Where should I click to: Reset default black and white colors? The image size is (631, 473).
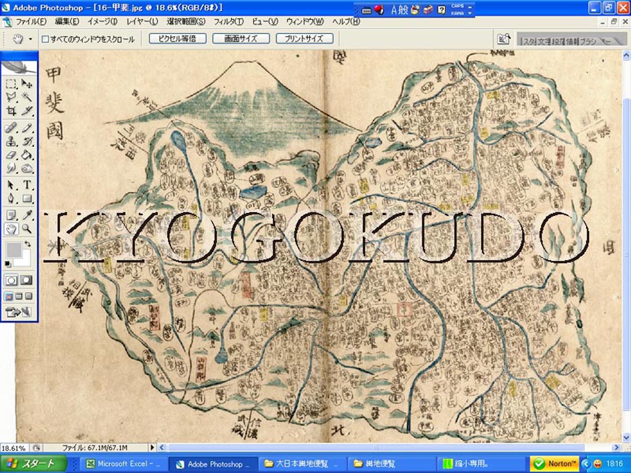(8, 264)
